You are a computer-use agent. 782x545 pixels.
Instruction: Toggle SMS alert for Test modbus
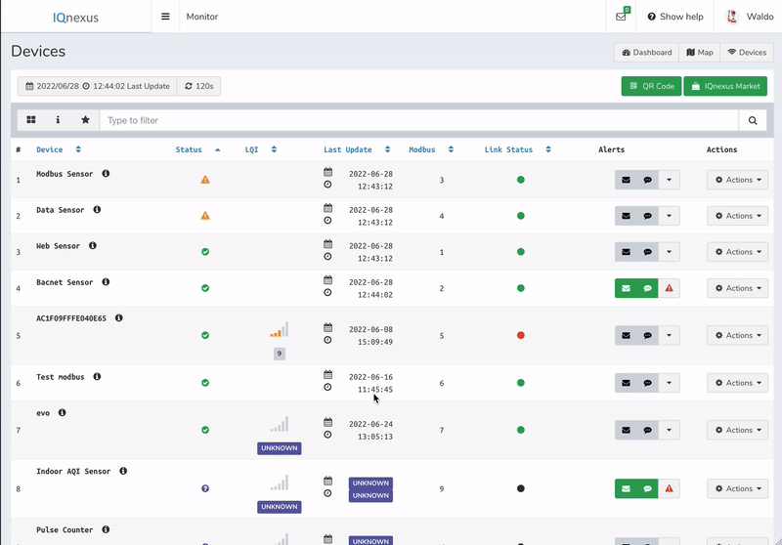pos(647,383)
